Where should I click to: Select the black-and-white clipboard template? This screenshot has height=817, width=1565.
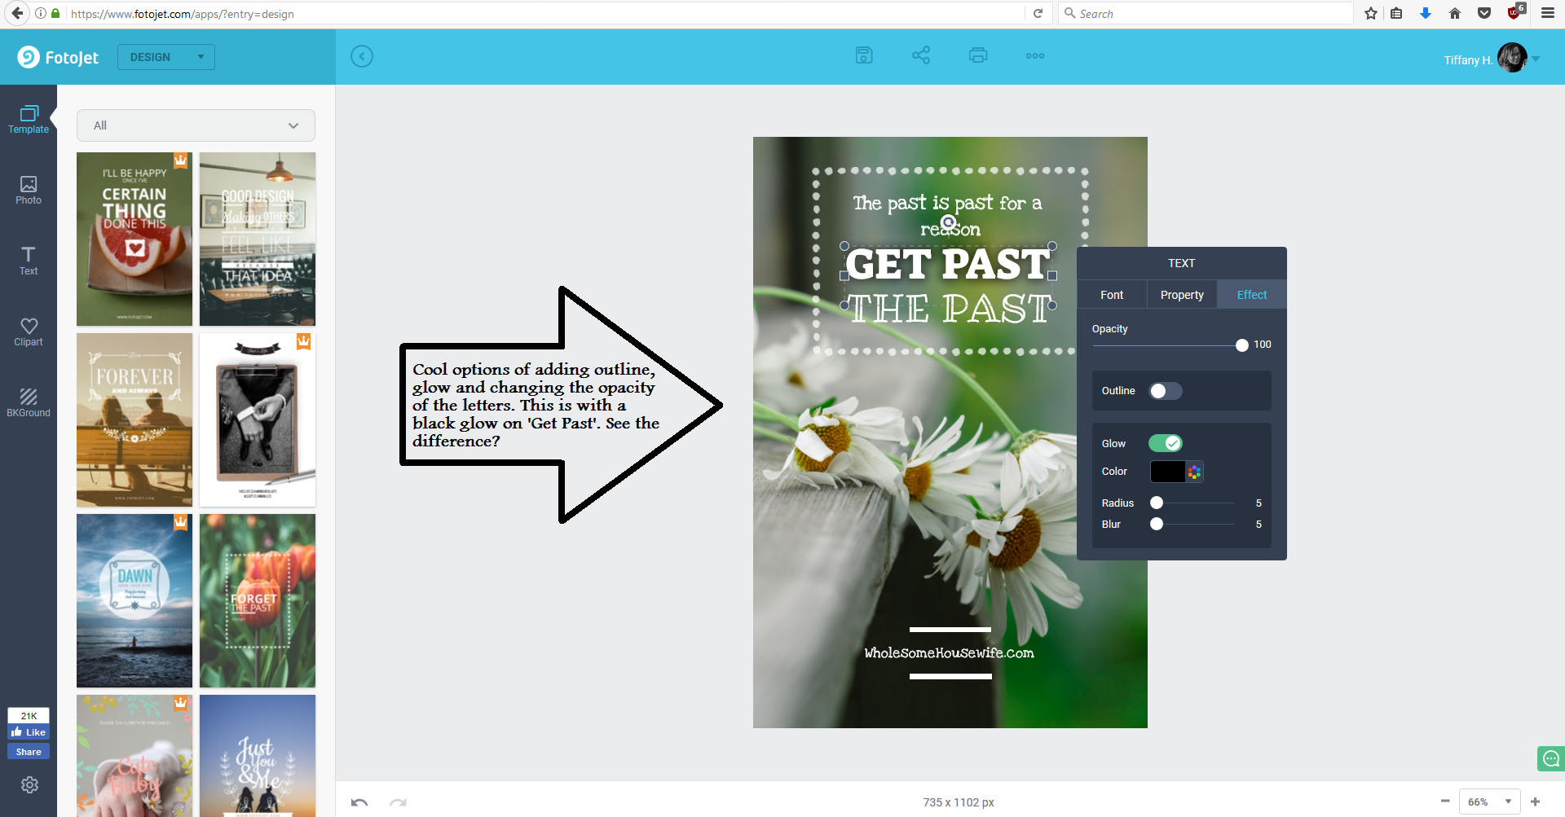tap(258, 420)
